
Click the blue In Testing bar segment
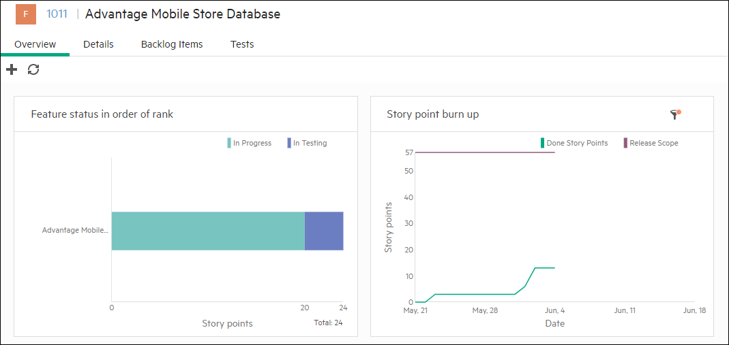point(323,231)
